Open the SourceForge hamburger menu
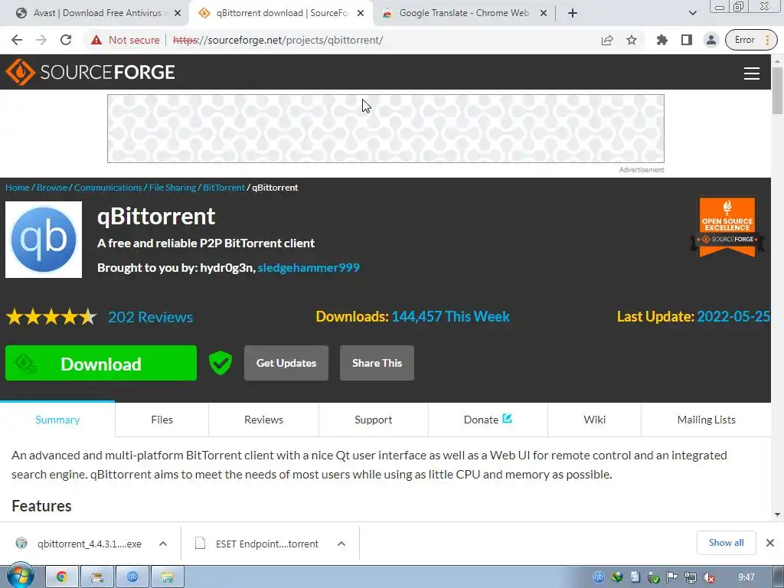This screenshot has width=784, height=588. pyautogui.click(x=752, y=73)
